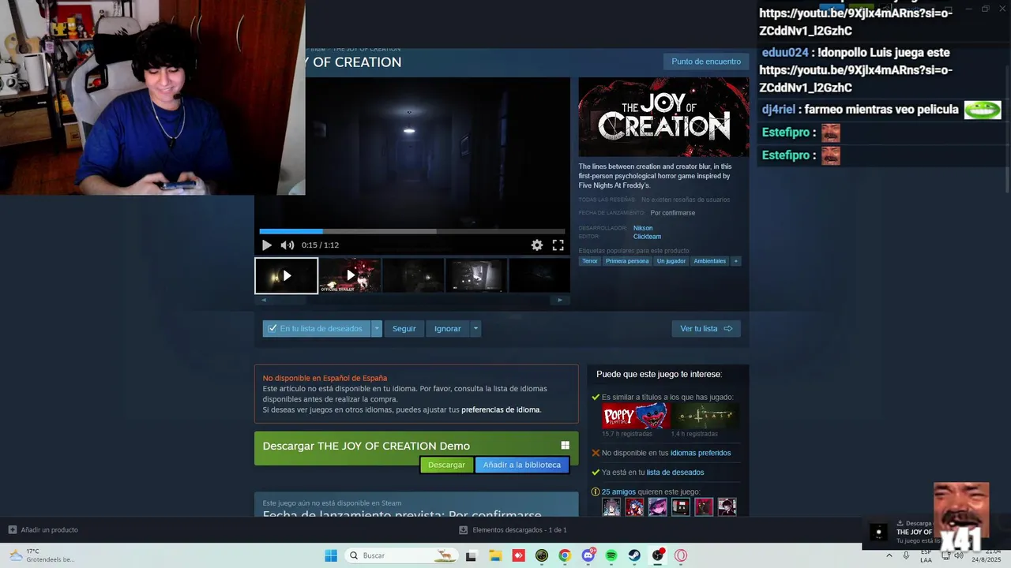Open the red app icon on taskbar
Image resolution: width=1011 pixels, height=568 pixels.
click(x=518, y=555)
